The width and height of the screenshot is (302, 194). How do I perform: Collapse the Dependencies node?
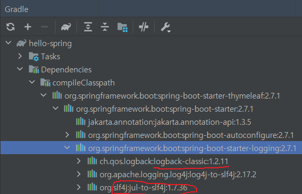(20, 69)
